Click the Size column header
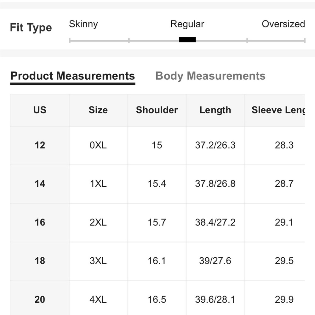This screenshot has width=315, height=315. tap(98, 110)
